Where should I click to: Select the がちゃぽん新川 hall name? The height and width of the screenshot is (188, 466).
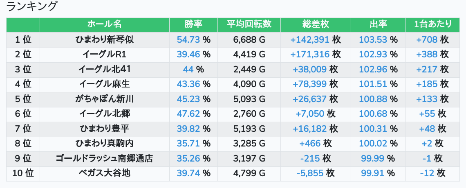coord(105,99)
